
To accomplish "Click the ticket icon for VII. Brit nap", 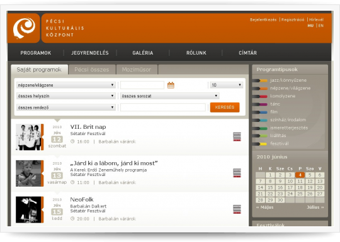I will coord(237,137).
